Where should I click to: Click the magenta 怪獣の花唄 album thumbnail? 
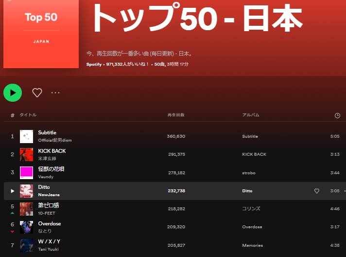(x=26, y=173)
